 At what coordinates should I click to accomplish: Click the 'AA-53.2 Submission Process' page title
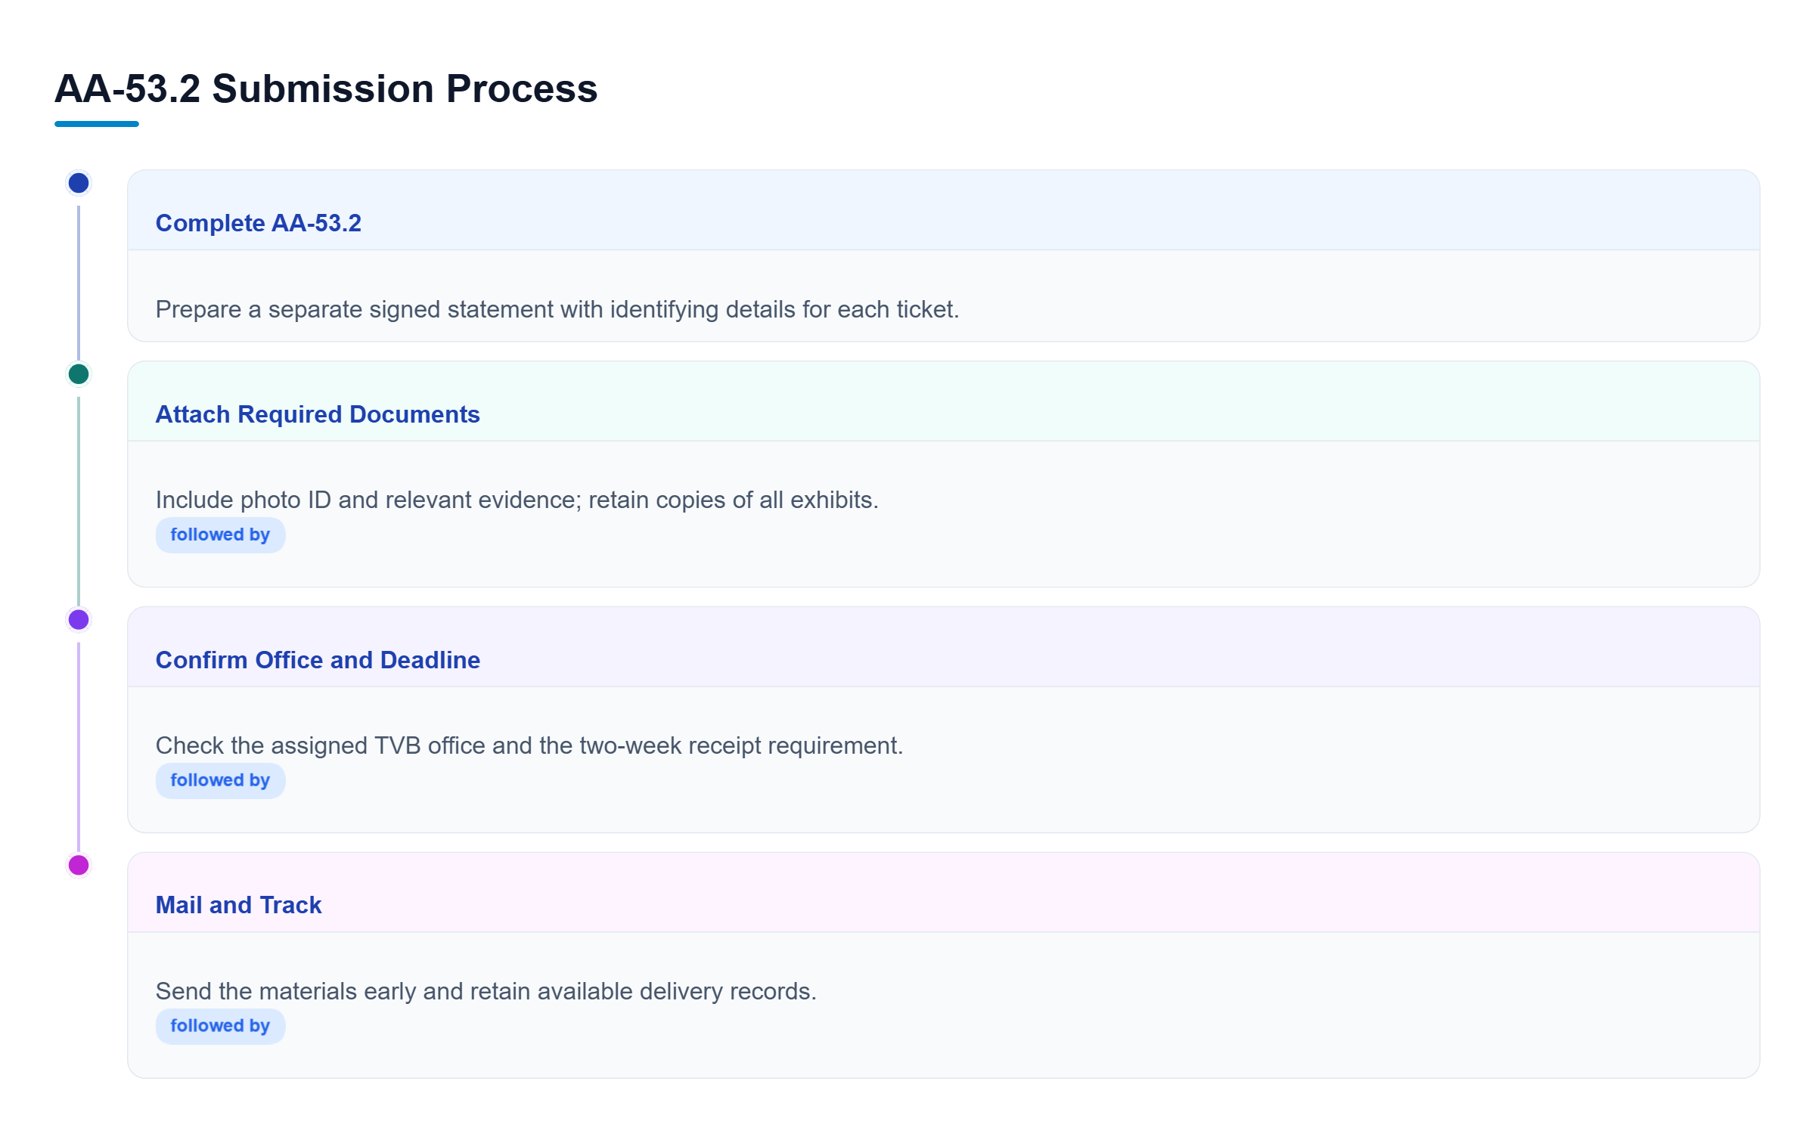coord(326,88)
